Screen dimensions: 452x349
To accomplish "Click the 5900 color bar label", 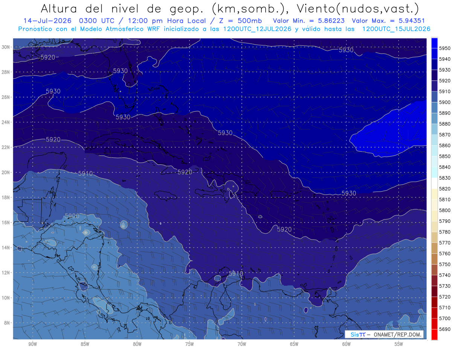I will [x=445, y=102].
